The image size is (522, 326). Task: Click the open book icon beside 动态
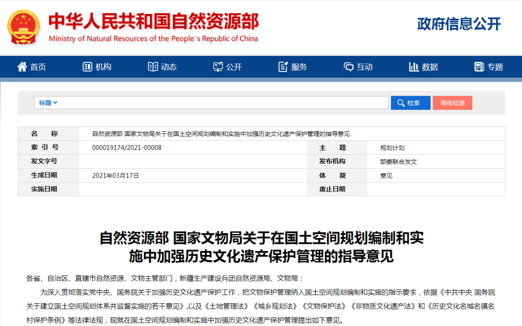tap(153, 67)
